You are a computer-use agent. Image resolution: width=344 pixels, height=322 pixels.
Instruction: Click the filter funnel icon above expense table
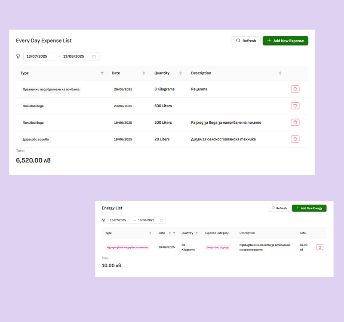[18, 56]
